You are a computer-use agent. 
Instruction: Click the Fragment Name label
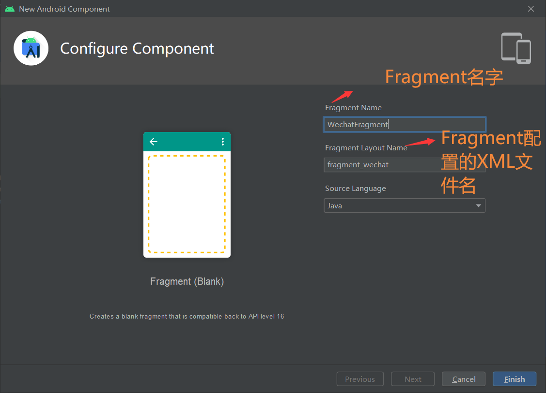(x=353, y=108)
